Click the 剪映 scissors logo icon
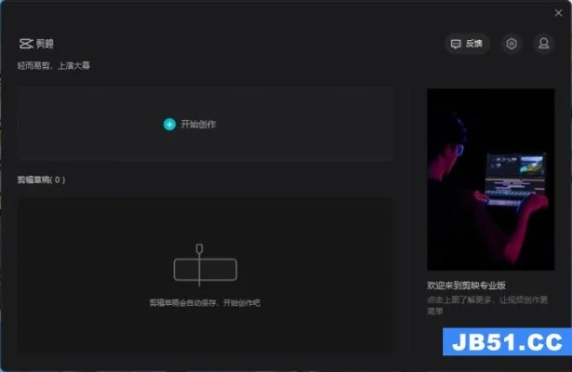Viewport: 572px width, 372px height. click(x=25, y=44)
